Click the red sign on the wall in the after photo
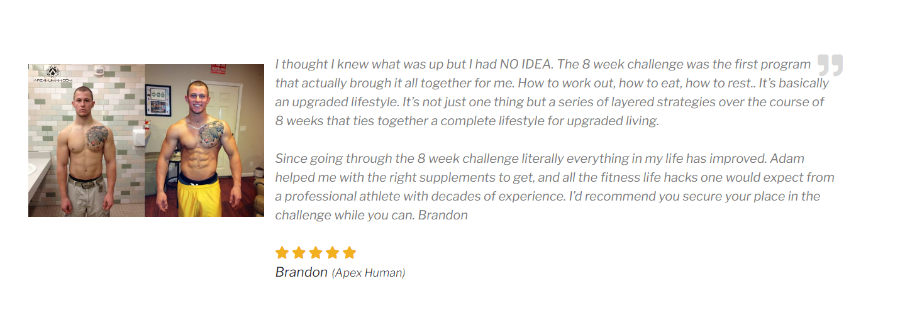The image size is (900, 315). (218, 69)
